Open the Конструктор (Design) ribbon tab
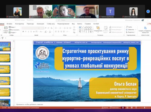This screenshot has height=112, width=151. [x=19, y=24]
